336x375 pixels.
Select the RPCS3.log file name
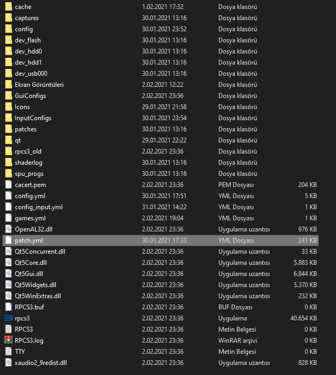tap(29, 341)
